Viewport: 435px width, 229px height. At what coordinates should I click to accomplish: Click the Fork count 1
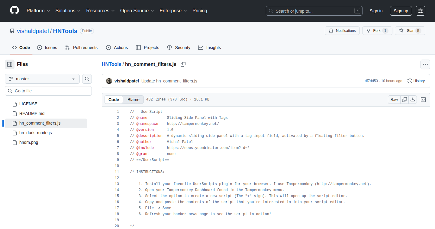click(385, 31)
